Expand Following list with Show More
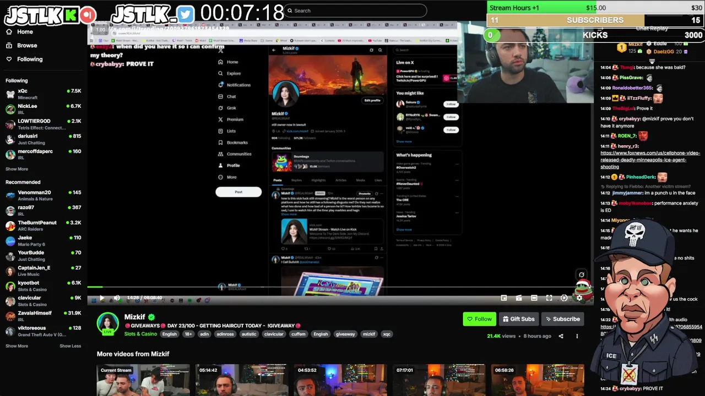The image size is (705, 396). [17, 169]
